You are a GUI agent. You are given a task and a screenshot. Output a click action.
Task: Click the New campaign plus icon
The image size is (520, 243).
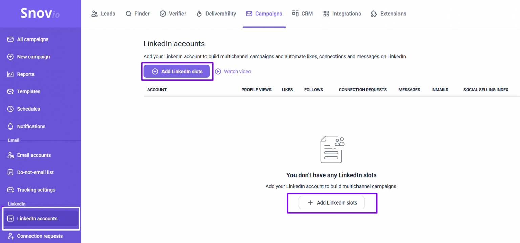[x=10, y=57]
